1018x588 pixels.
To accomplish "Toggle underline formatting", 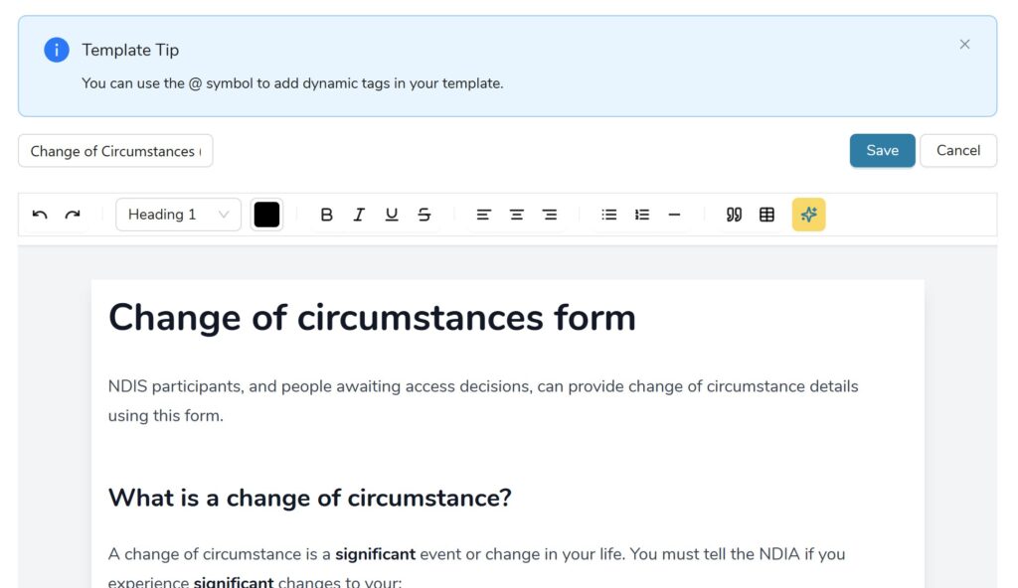I will pyautogui.click(x=392, y=215).
